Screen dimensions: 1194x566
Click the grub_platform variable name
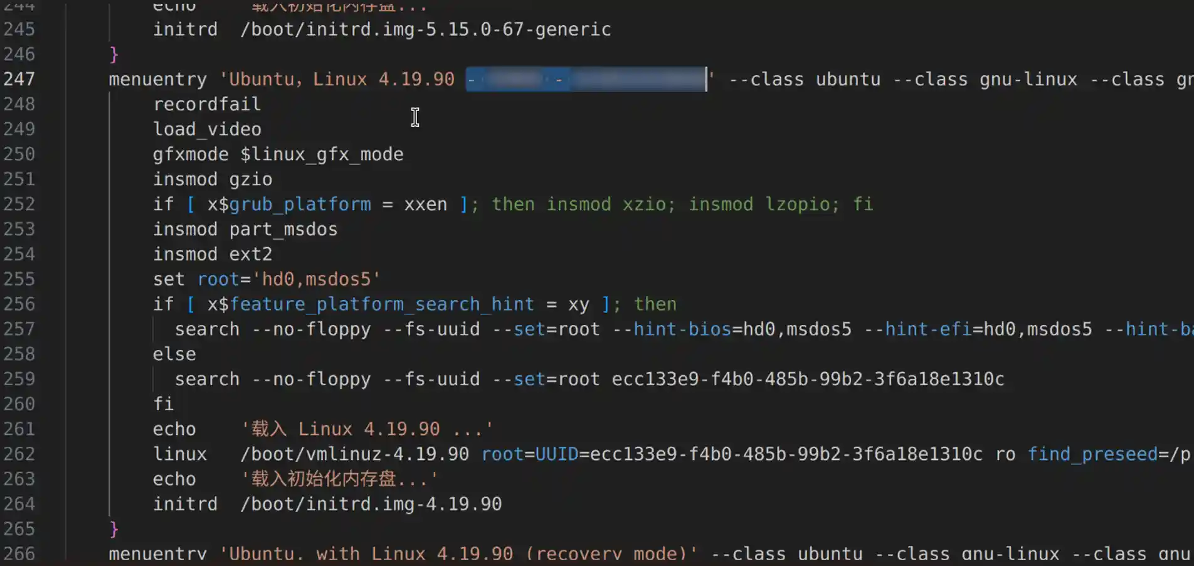click(x=300, y=205)
